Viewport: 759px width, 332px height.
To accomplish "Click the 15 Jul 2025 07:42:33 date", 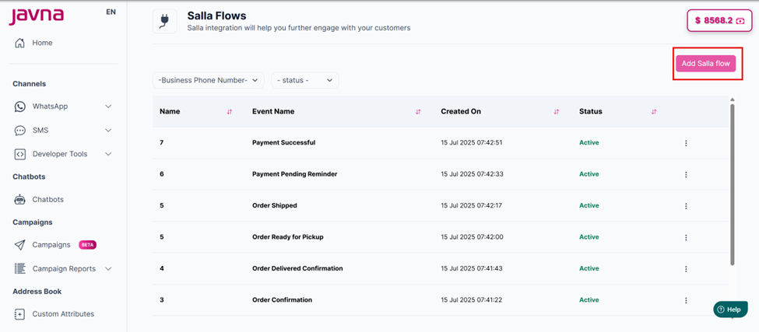I will [472, 174].
